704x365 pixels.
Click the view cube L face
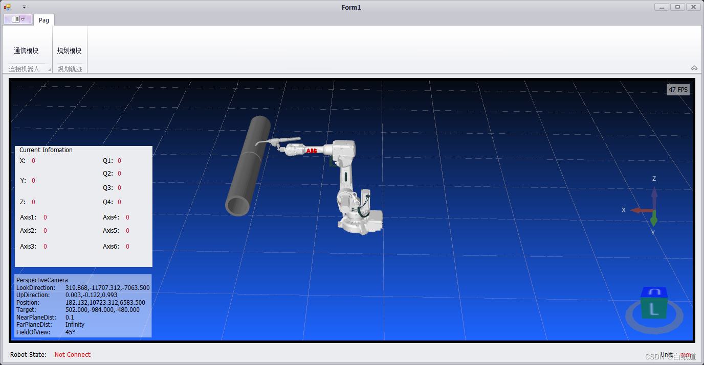(x=653, y=308)
